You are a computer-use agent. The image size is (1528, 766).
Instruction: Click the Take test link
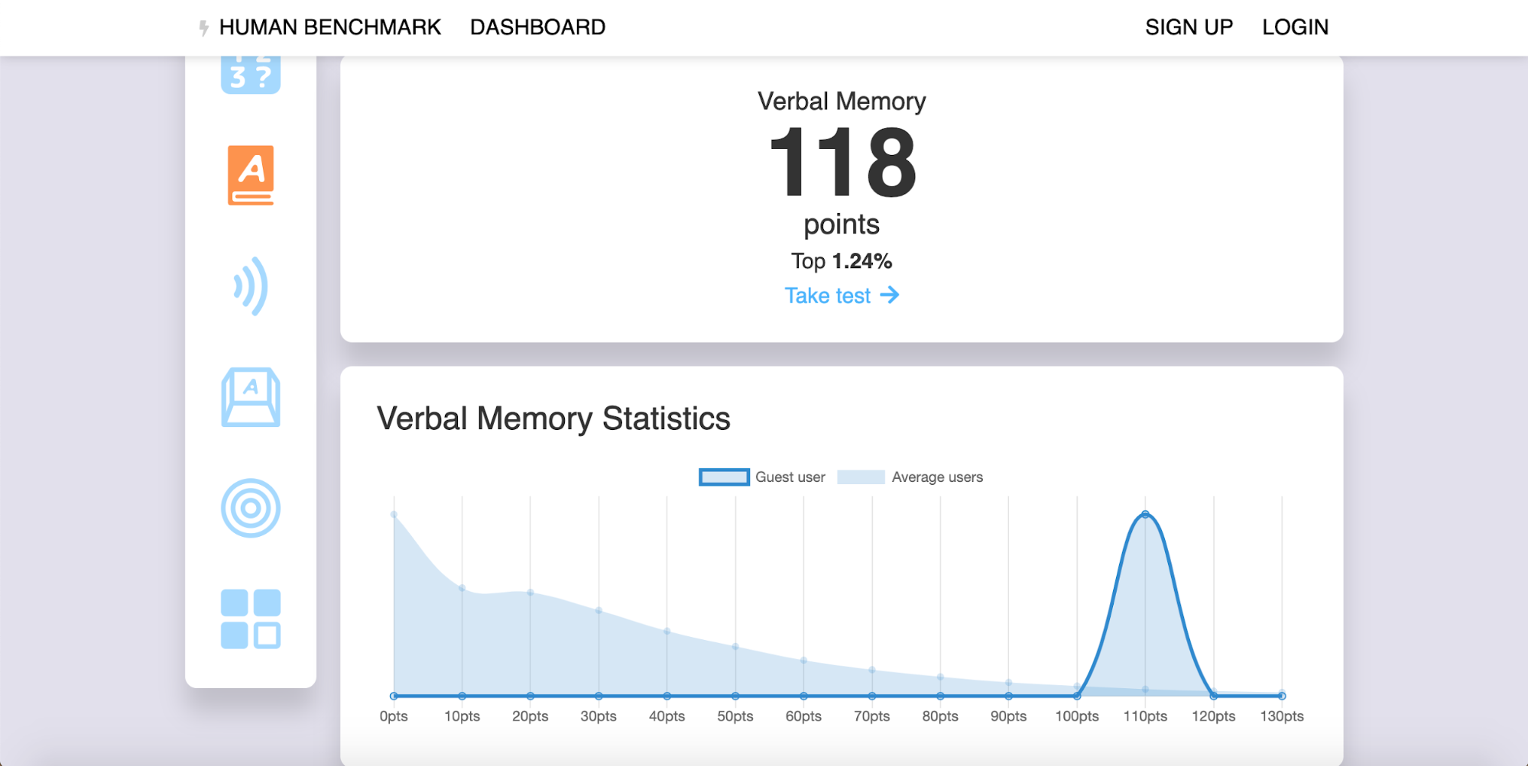(x=828, y=296)
